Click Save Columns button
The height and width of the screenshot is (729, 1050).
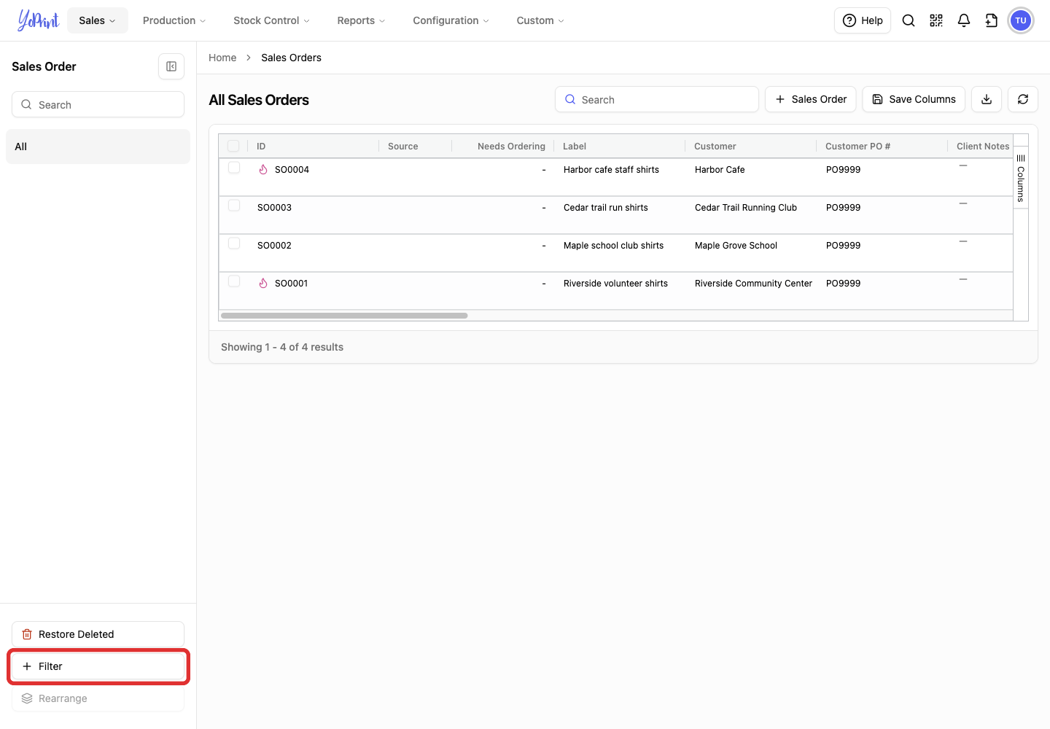click(x=914, y=99)
